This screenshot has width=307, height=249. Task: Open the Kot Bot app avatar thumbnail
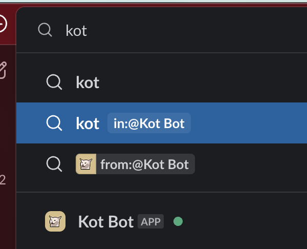(x=55, y=221)
